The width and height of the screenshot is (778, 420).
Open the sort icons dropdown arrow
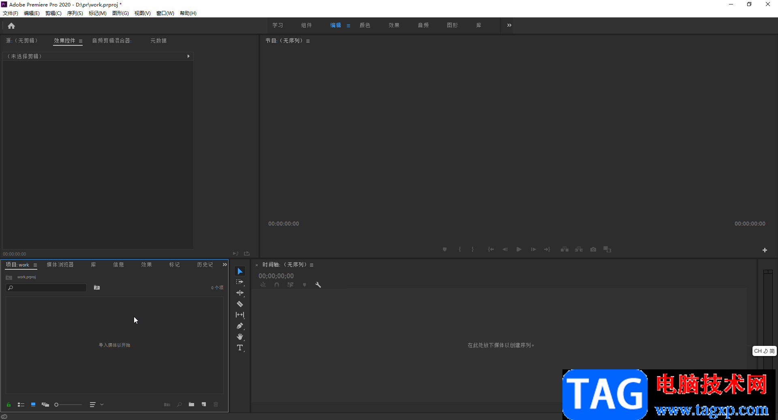[102, 404]
